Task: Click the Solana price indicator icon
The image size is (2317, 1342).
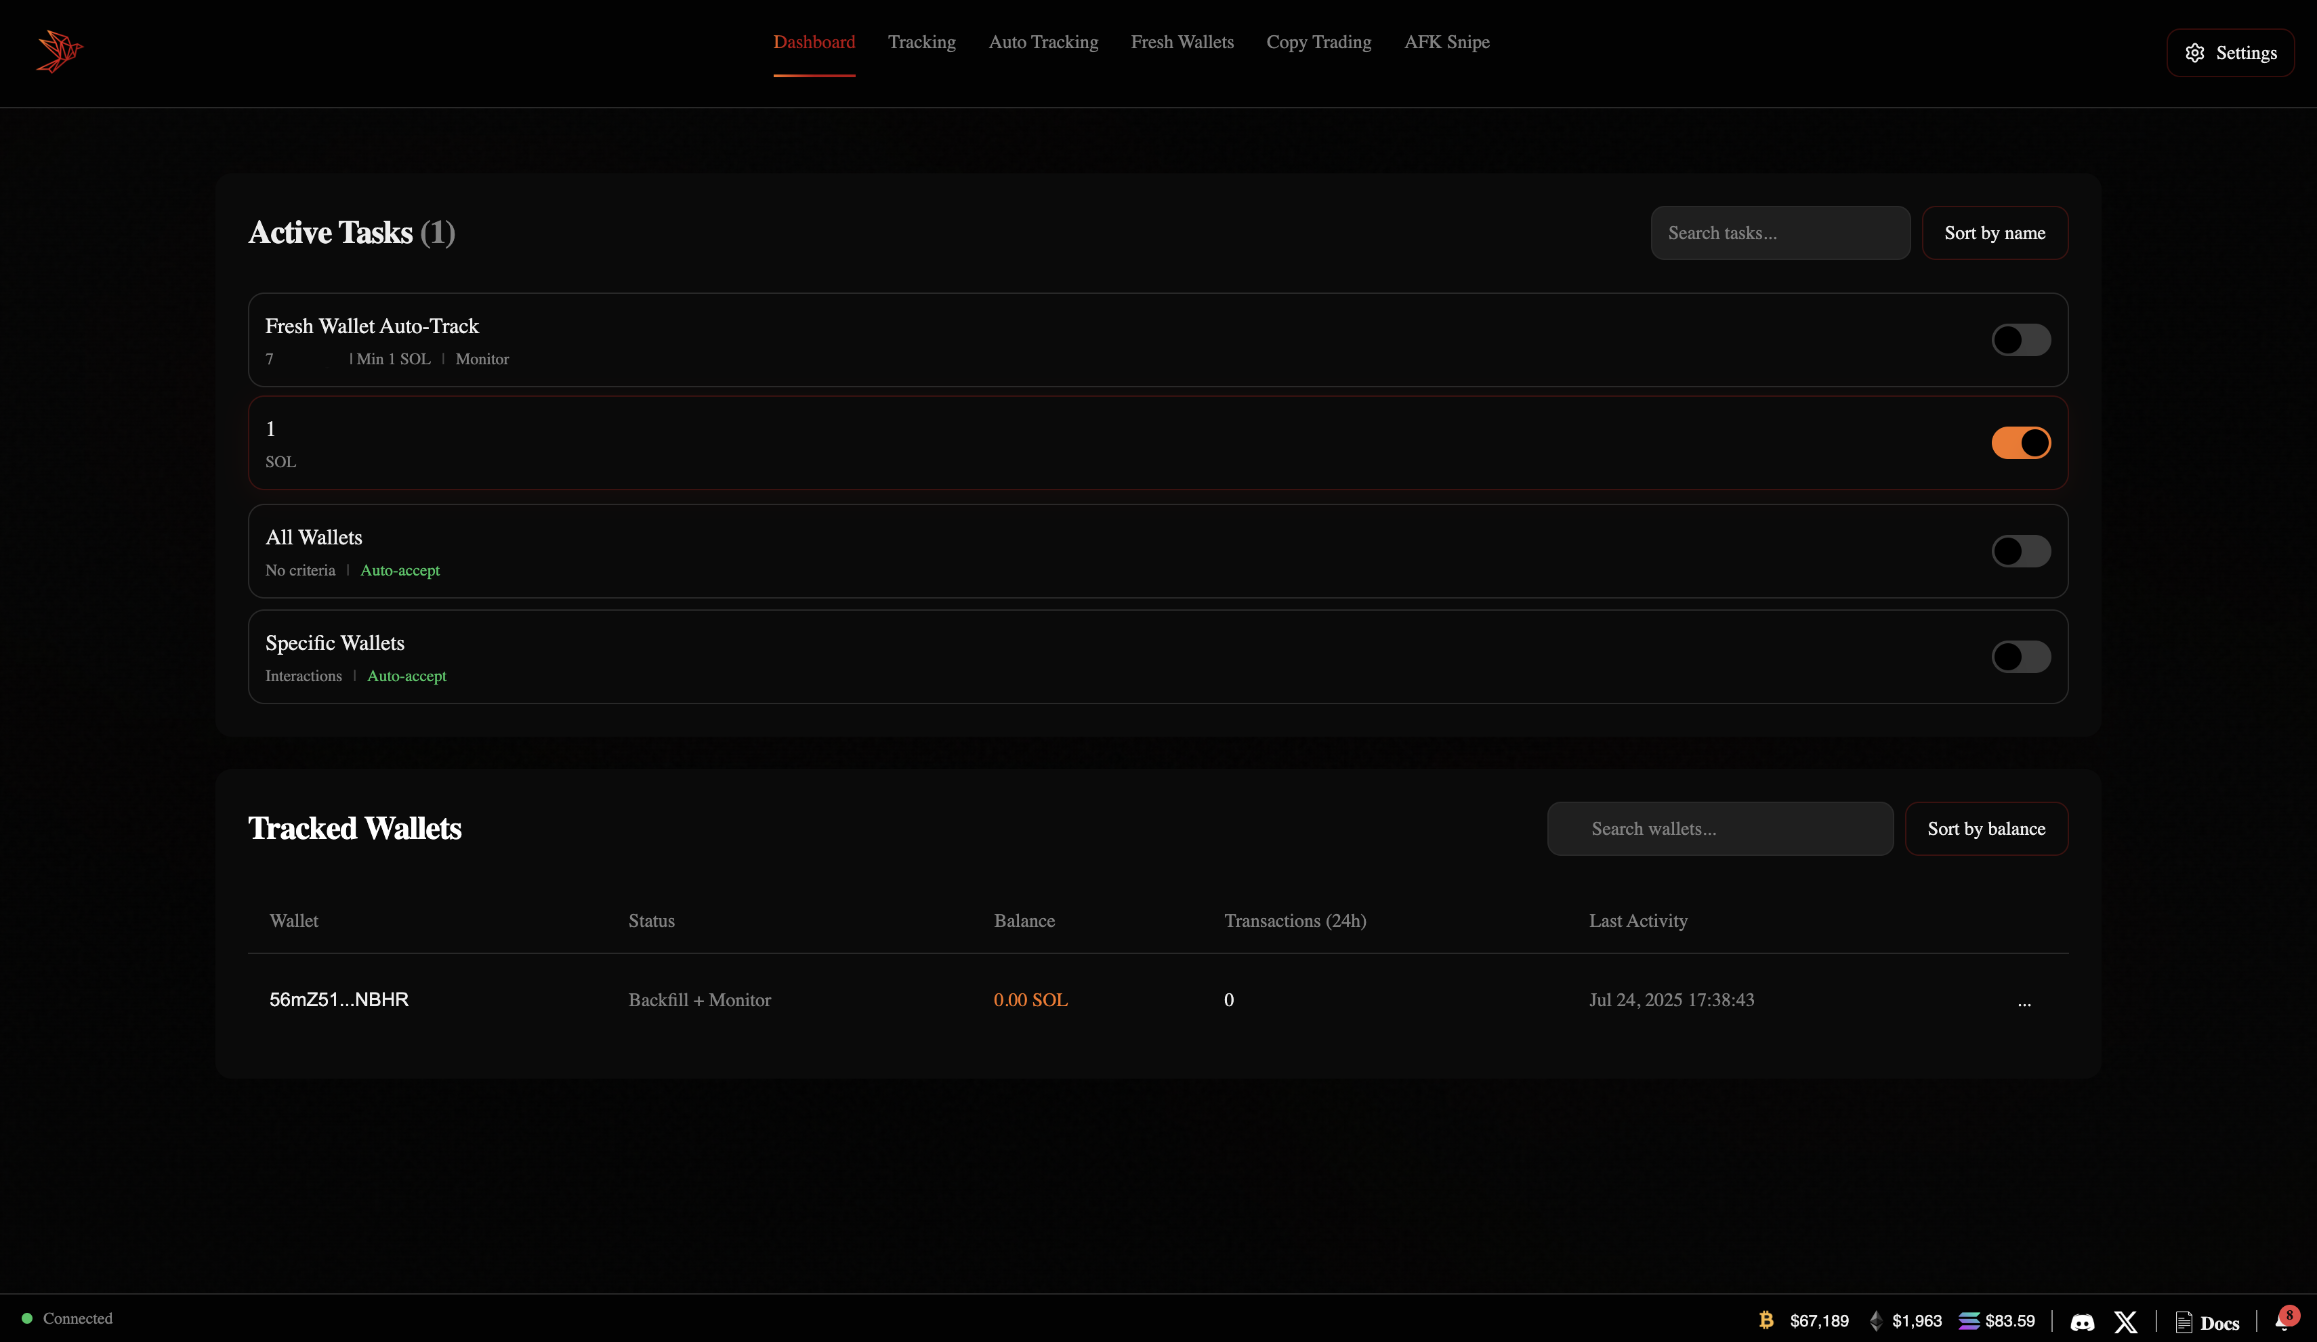Action: pos(1969,1321)
